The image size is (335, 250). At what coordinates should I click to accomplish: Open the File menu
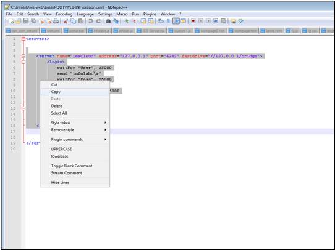9,14
